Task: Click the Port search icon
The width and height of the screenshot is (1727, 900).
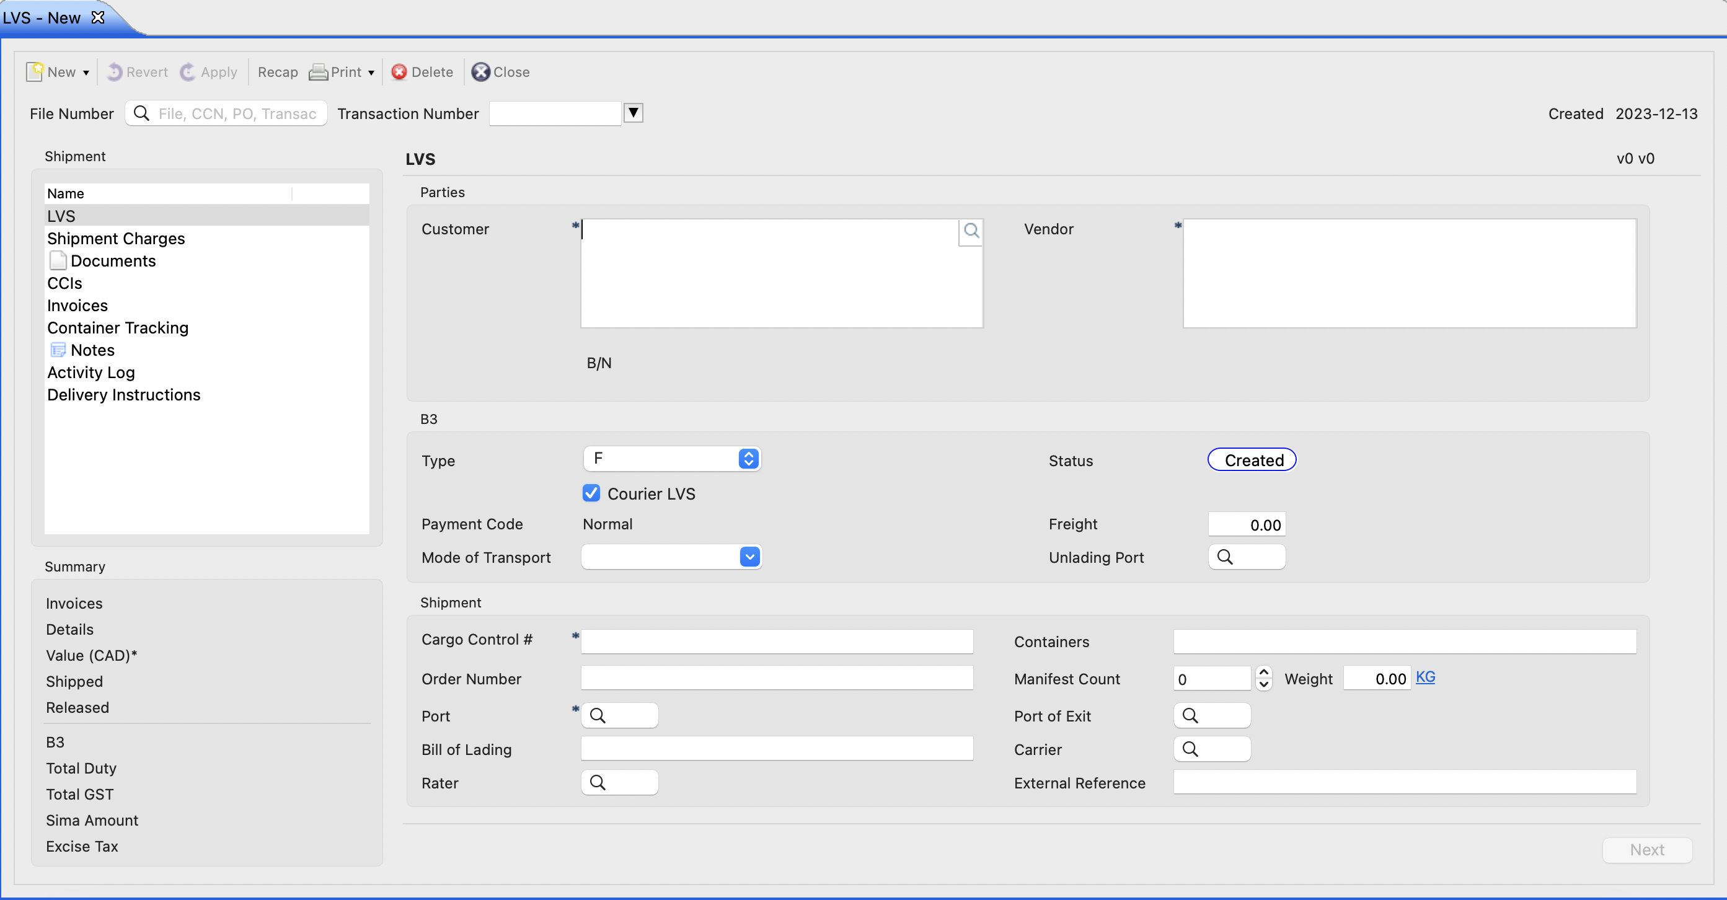Action: (597, 716)
